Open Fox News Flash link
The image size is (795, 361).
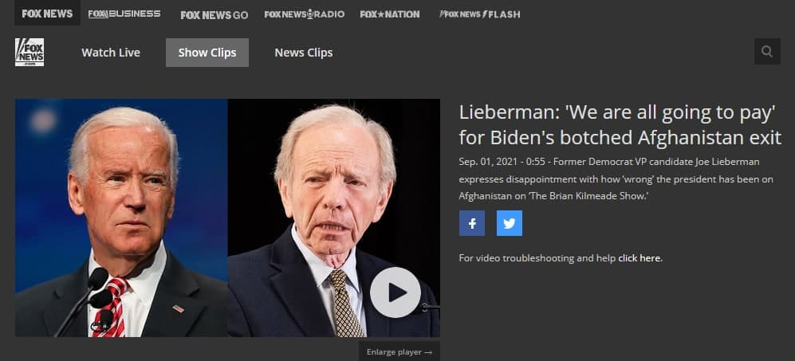[x=480, y=14]
